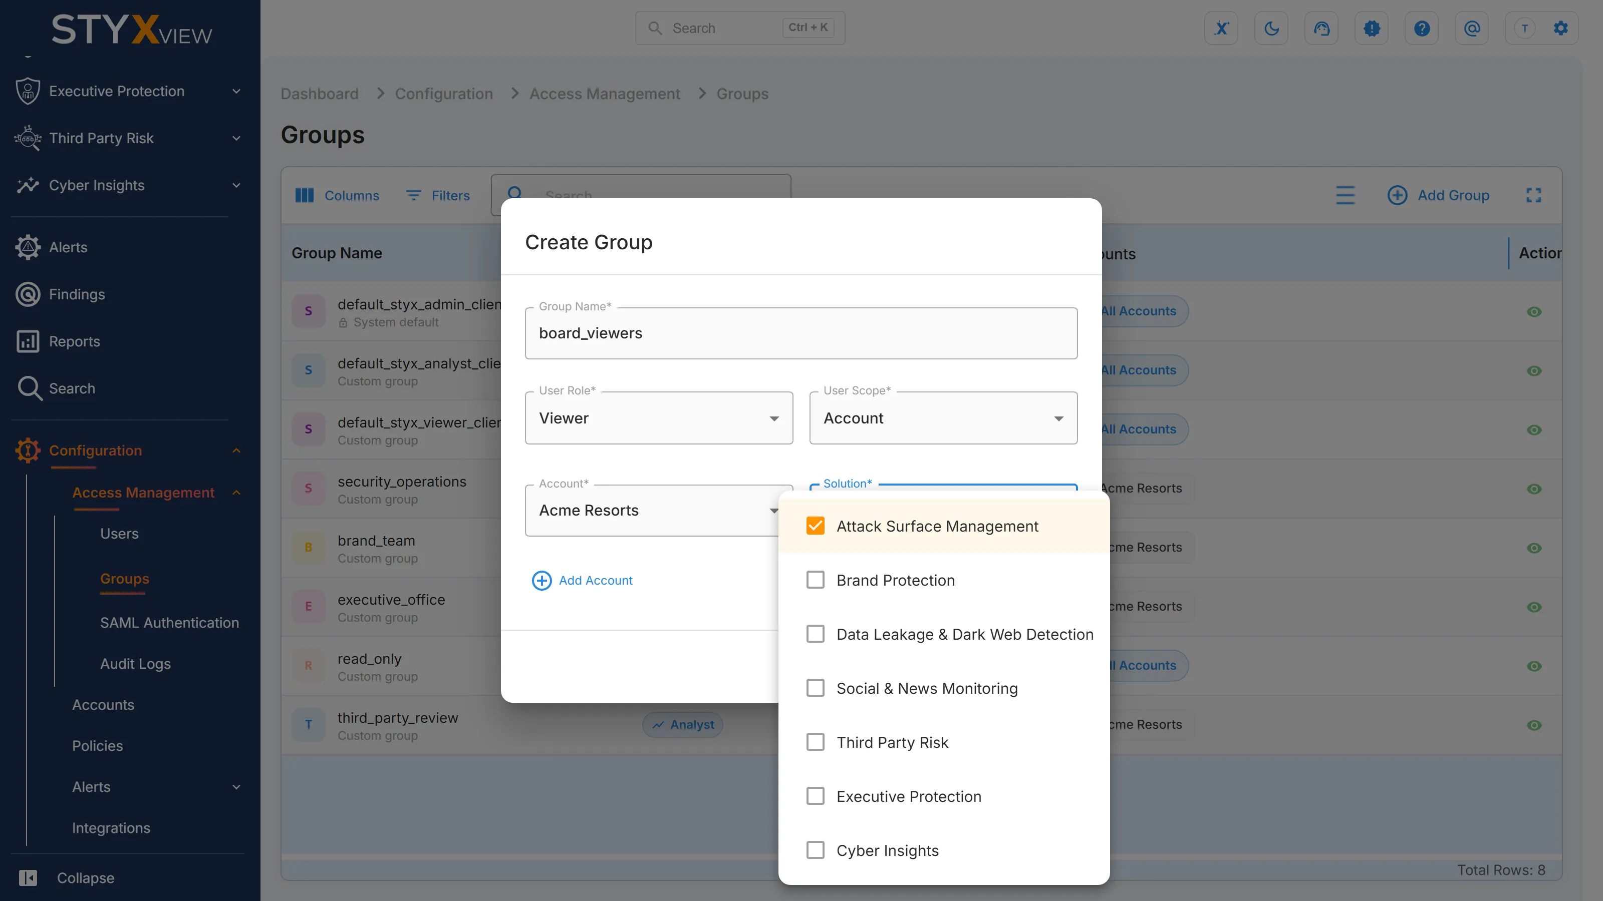Click the Add Group button
The height and width of the screenshot is (901, 1603).
point(1438,195)
